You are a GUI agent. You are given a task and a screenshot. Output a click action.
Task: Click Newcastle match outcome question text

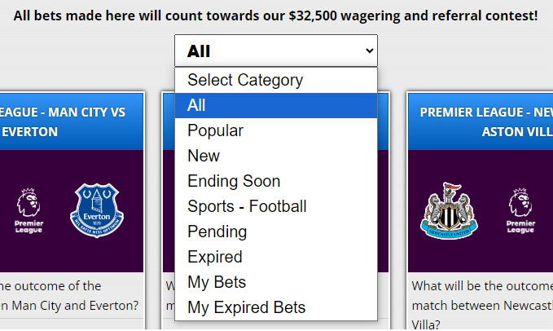click(482, 305)
